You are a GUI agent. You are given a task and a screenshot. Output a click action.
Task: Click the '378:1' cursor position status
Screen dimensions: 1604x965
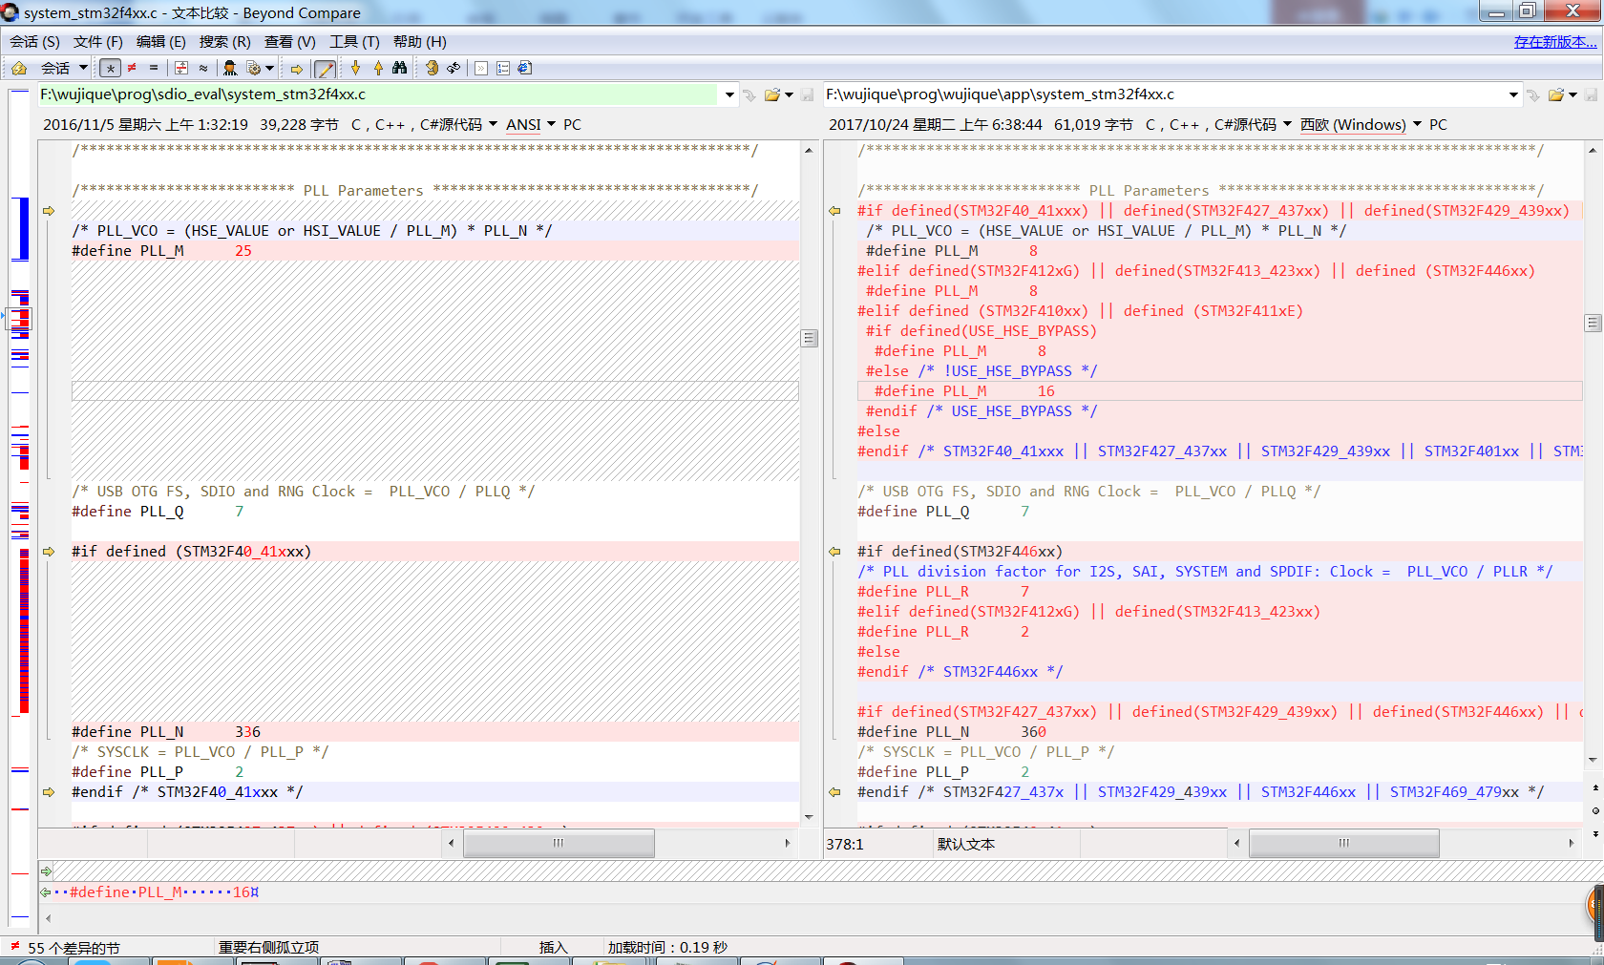click(x=845, y=844)
